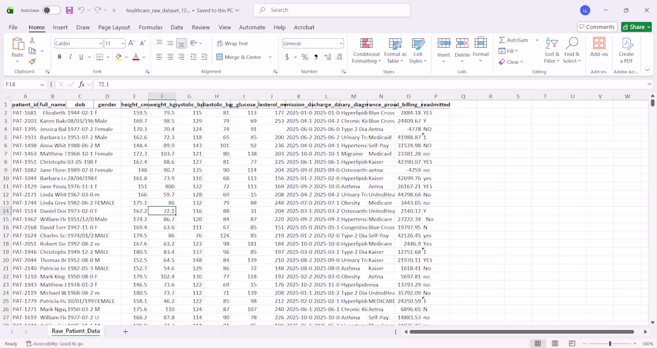Open the Formulas ribbon tab
The image size is (657, 348).
[x=151, y=27]
